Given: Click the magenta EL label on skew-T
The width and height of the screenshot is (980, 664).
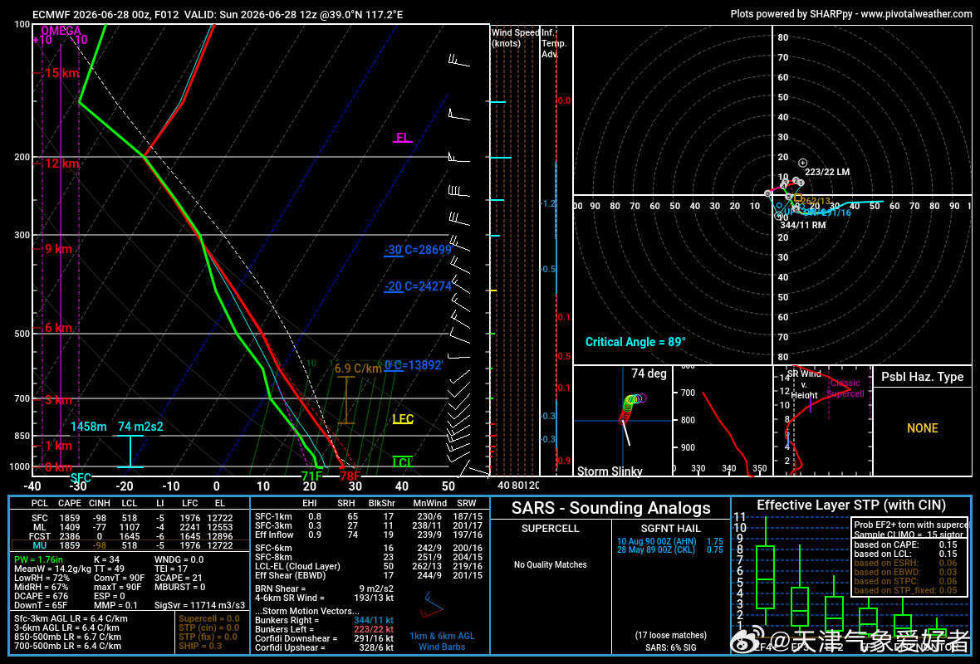Looking at the screenshot, I should [403, 138].
